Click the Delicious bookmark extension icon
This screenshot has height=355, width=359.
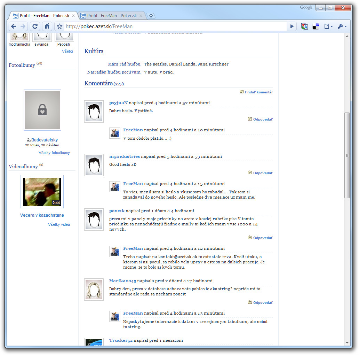316,26
